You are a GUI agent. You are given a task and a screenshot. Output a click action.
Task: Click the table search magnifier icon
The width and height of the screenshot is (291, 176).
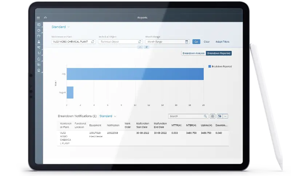click(x=206, y=116)
